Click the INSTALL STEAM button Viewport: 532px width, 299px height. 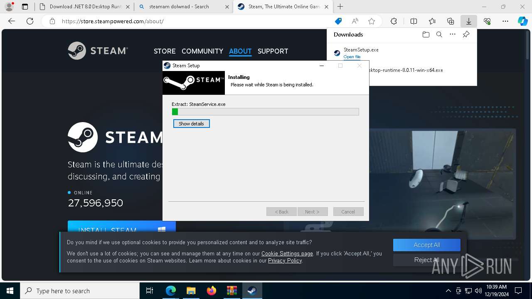coord(122,226)
